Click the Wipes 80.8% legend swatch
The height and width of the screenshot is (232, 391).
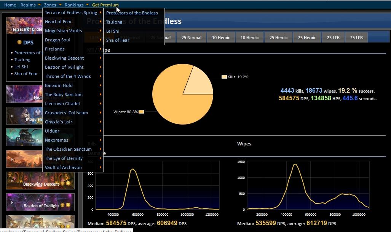[141, 112]
